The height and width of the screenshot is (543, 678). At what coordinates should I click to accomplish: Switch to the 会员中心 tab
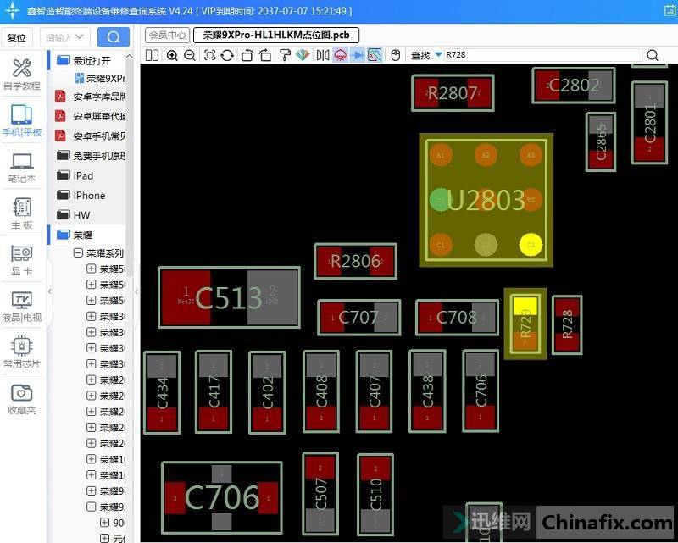(x=167, y=36)
